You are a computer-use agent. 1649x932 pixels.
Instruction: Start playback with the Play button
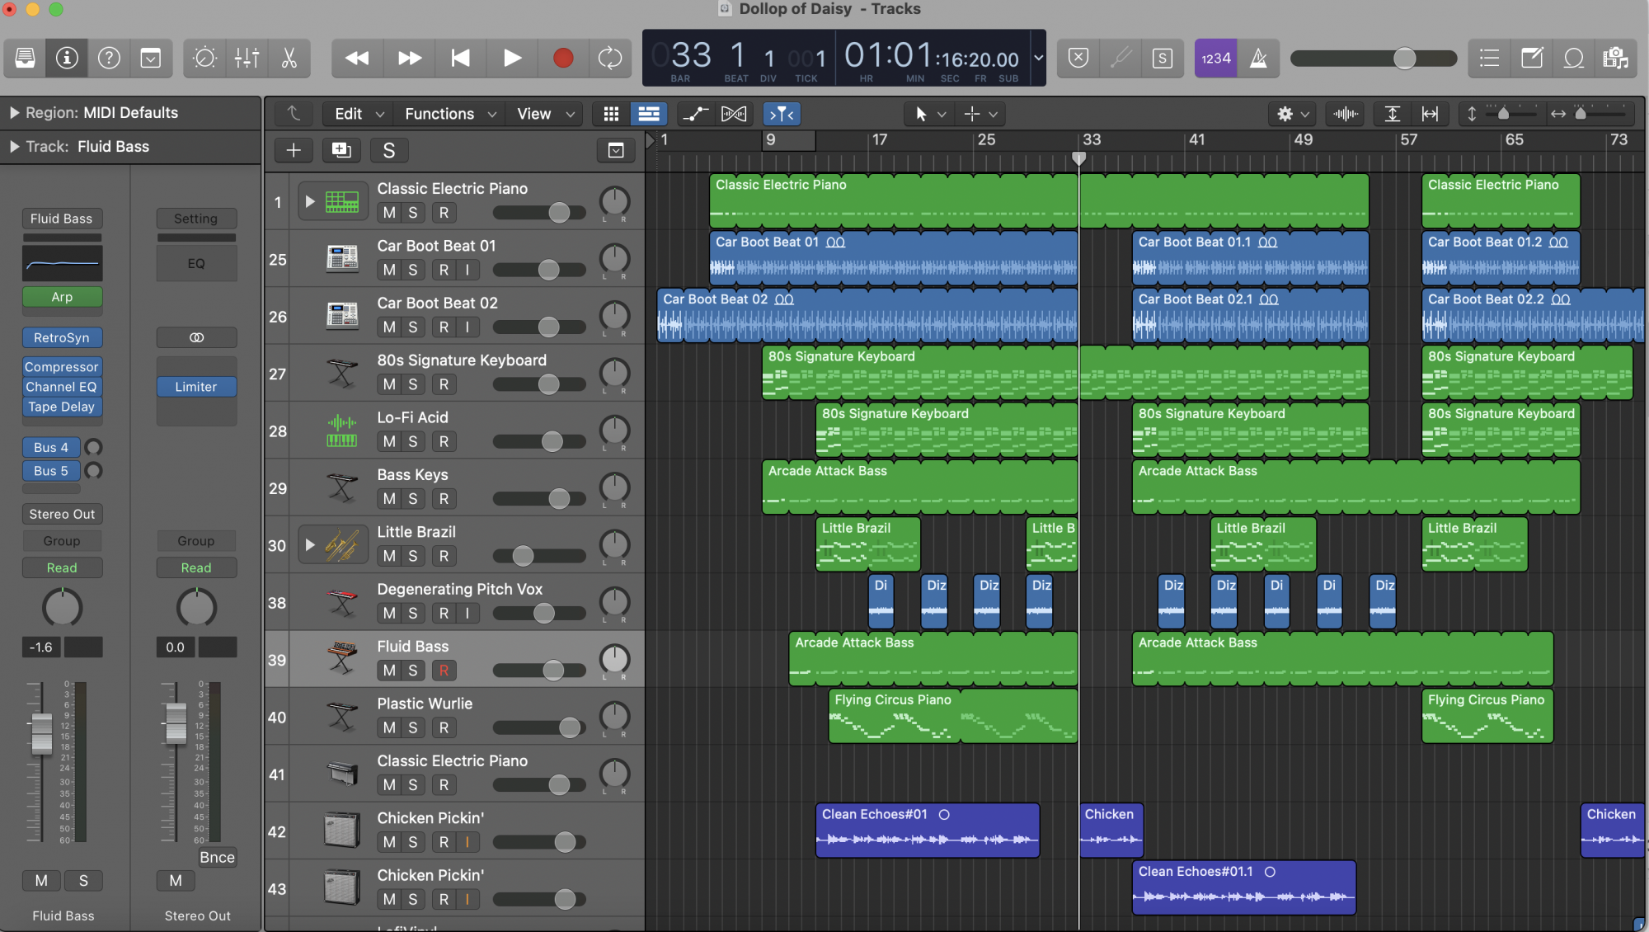(x=512, y=58)
